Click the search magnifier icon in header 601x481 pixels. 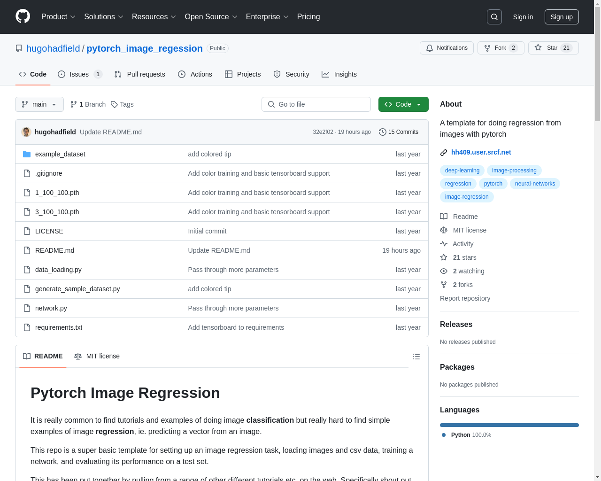[494, 17]
